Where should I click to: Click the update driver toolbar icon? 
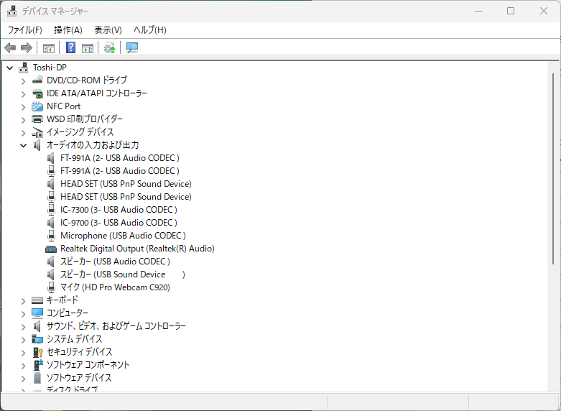click(109, 47)
